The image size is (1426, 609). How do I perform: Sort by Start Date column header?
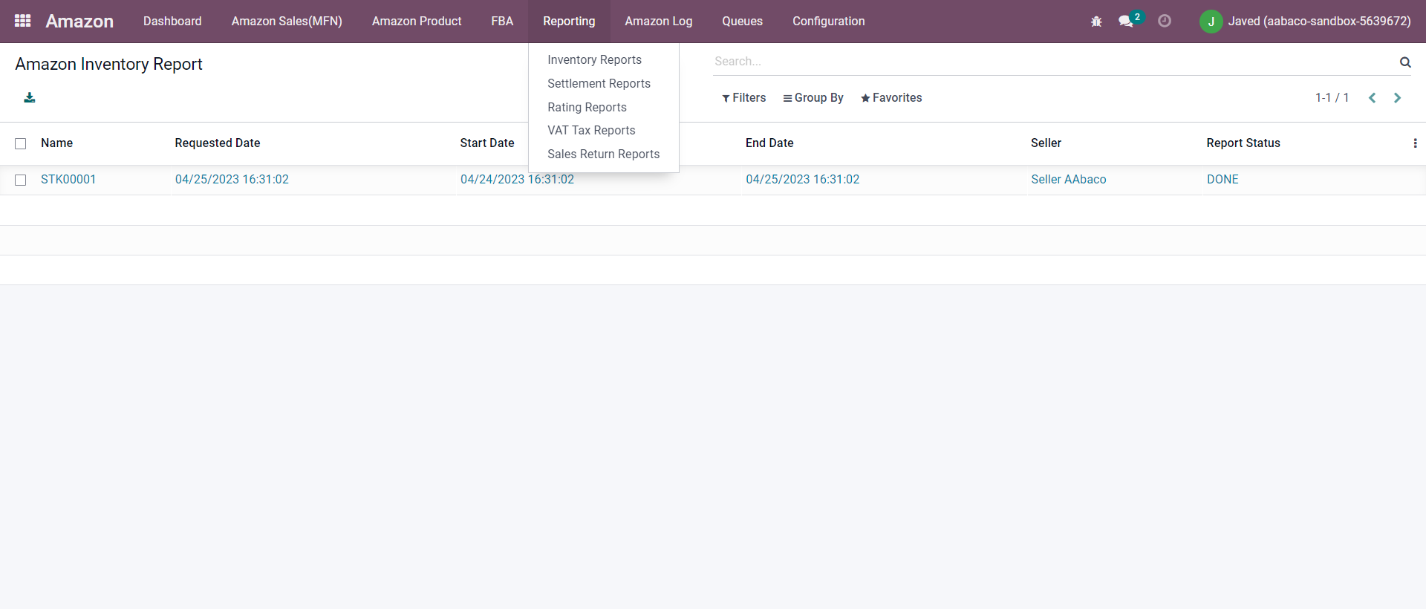pyautogui.click(x=487, y=143)
